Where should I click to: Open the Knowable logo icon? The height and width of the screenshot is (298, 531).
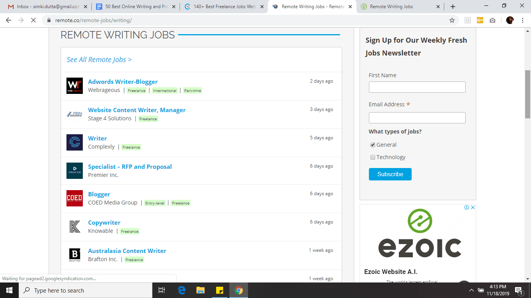[75, 227]
